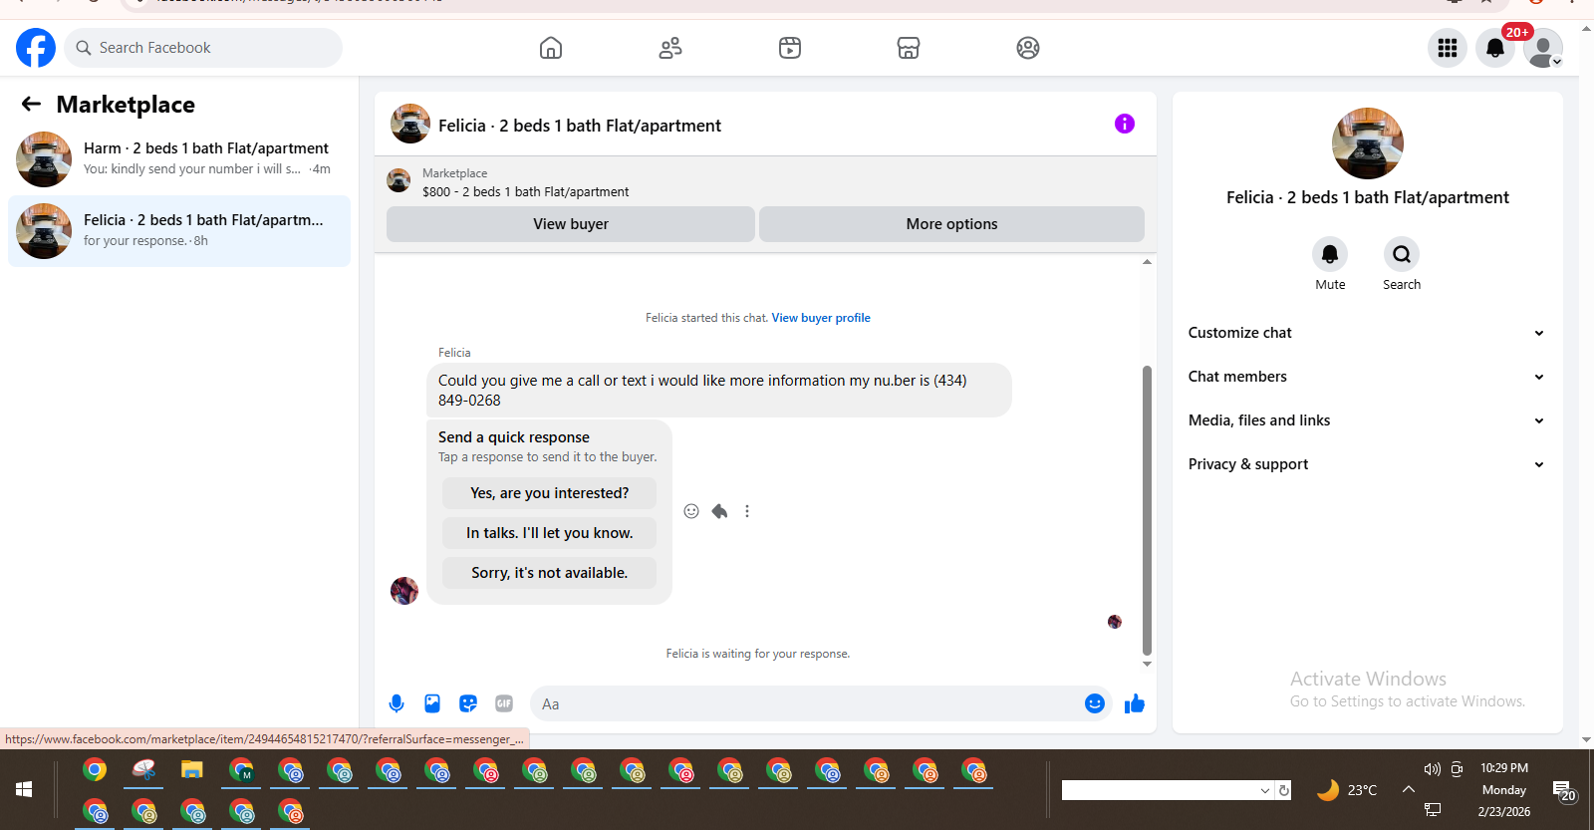
Task: Show hidden system tray icons chevron
Action: [x=1409, y=789]
